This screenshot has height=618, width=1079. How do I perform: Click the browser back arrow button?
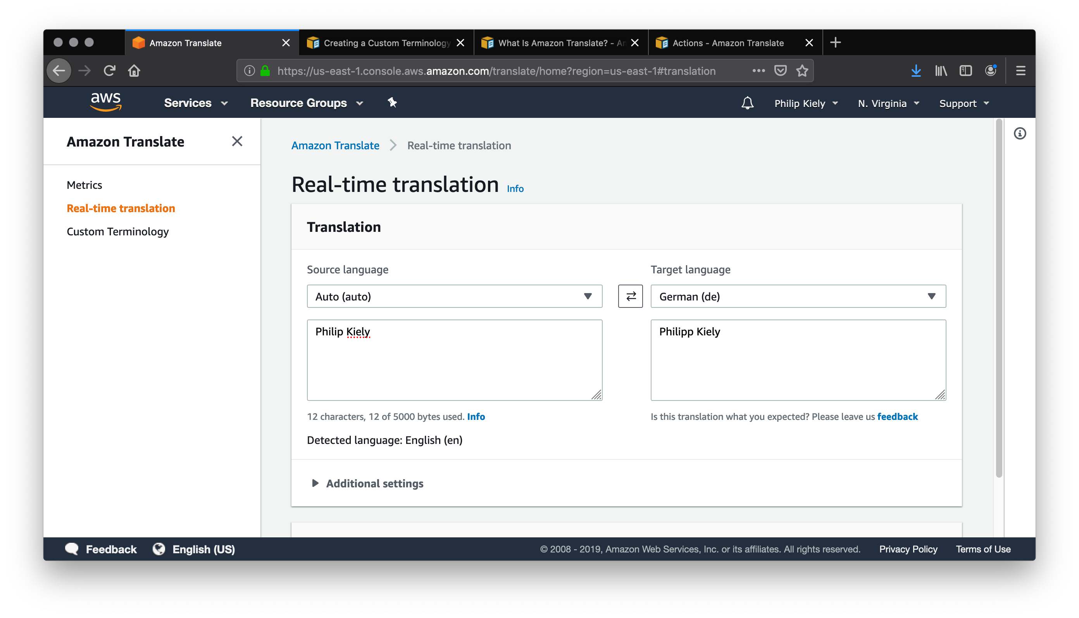point(59,71)
